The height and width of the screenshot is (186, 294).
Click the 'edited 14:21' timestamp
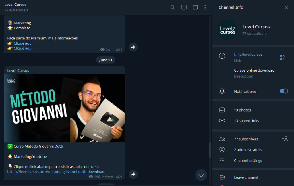(112, 177)
